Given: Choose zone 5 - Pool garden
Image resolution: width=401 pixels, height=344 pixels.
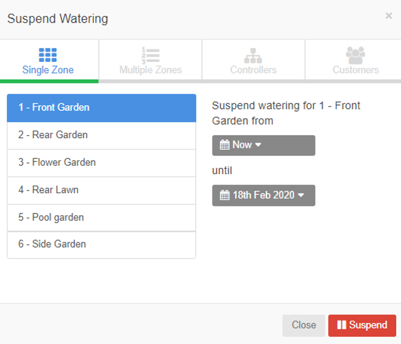Looking at the screenshot, I should point(102,218).
